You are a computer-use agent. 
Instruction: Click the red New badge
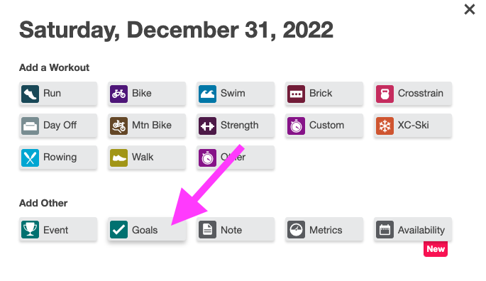(436, 249)
